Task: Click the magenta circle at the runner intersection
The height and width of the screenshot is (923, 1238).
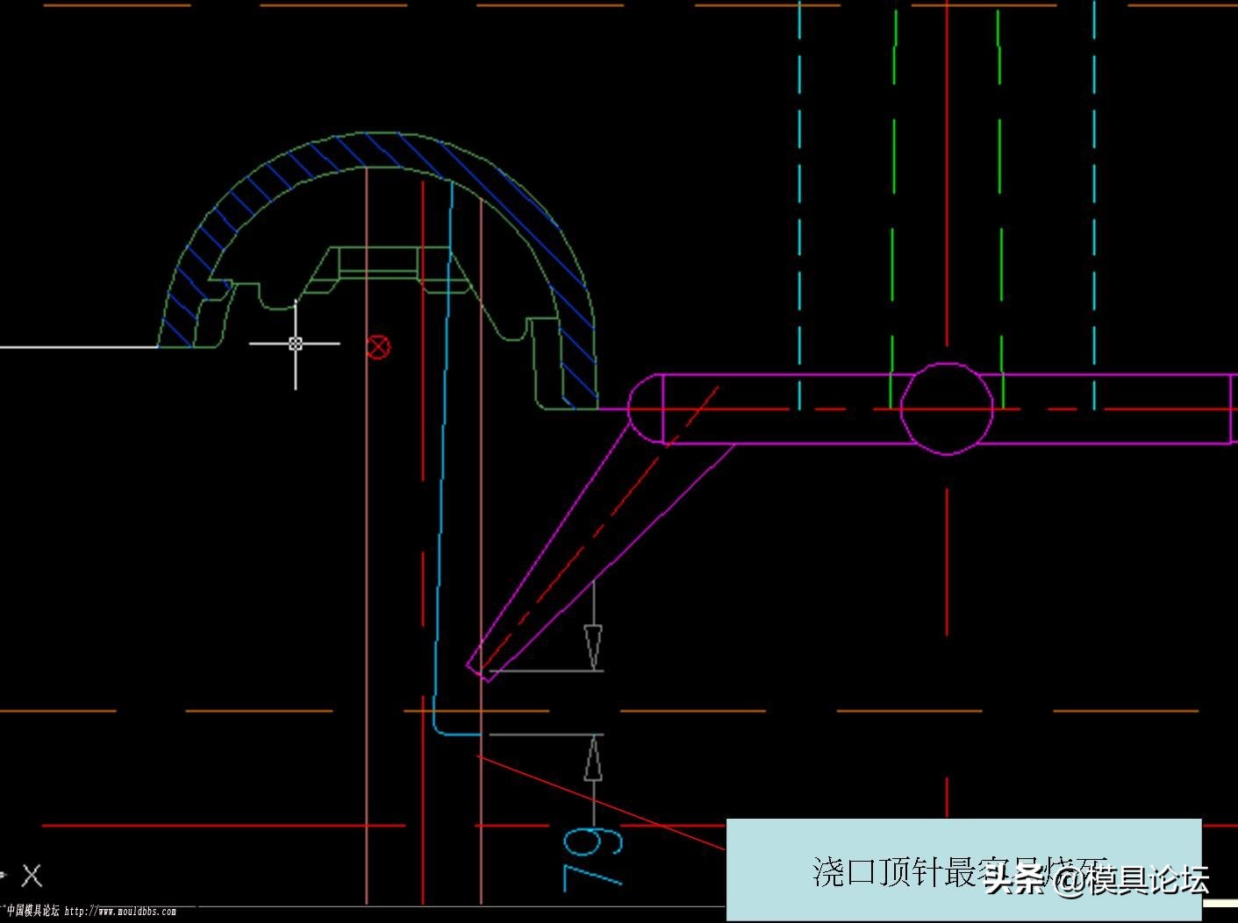Action: point(946,408)
